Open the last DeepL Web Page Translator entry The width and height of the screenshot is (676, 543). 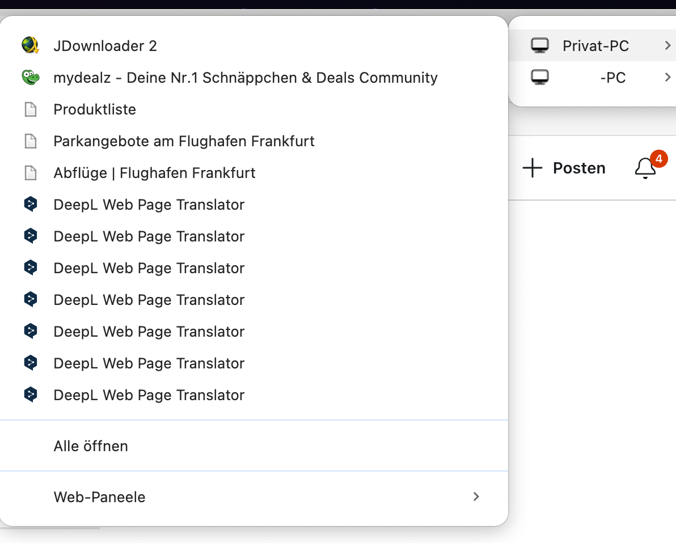149,395
